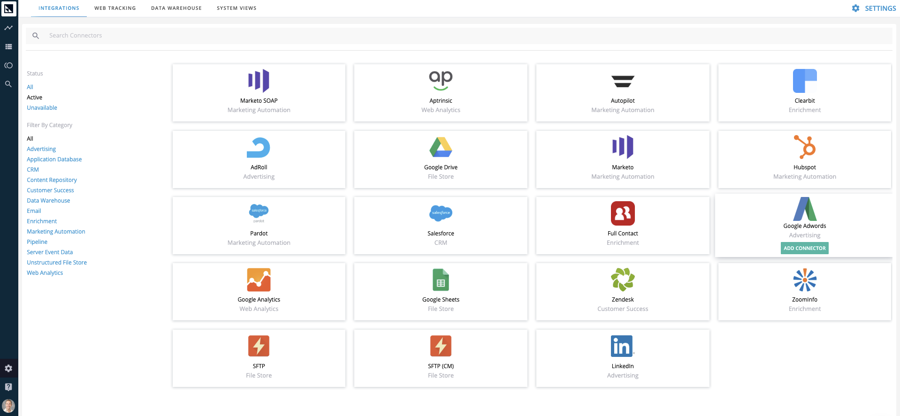900x416 pixels.
Task: Filter by Email category
Action: [x=34, y=211]
